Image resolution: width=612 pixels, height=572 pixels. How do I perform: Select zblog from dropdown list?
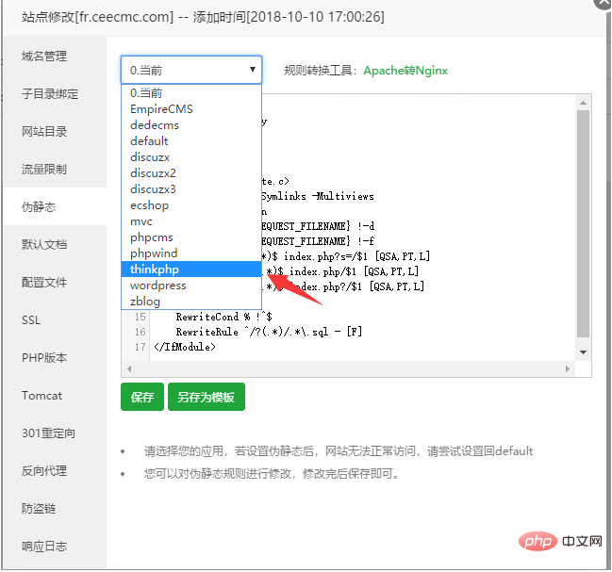191,301
